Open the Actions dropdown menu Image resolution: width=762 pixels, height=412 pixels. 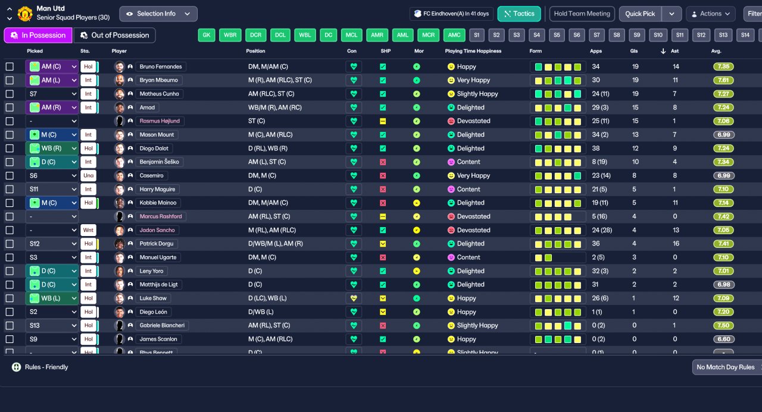coord(710,14)
